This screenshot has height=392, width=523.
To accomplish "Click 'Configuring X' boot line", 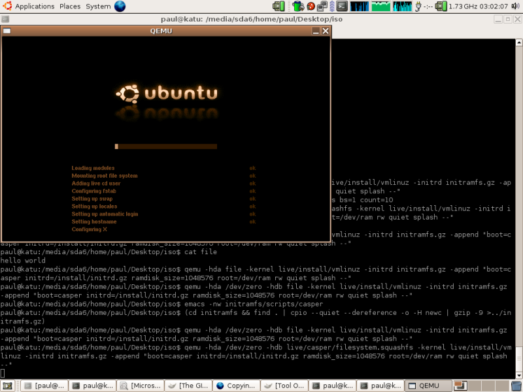I will click(x=89, y=229).
